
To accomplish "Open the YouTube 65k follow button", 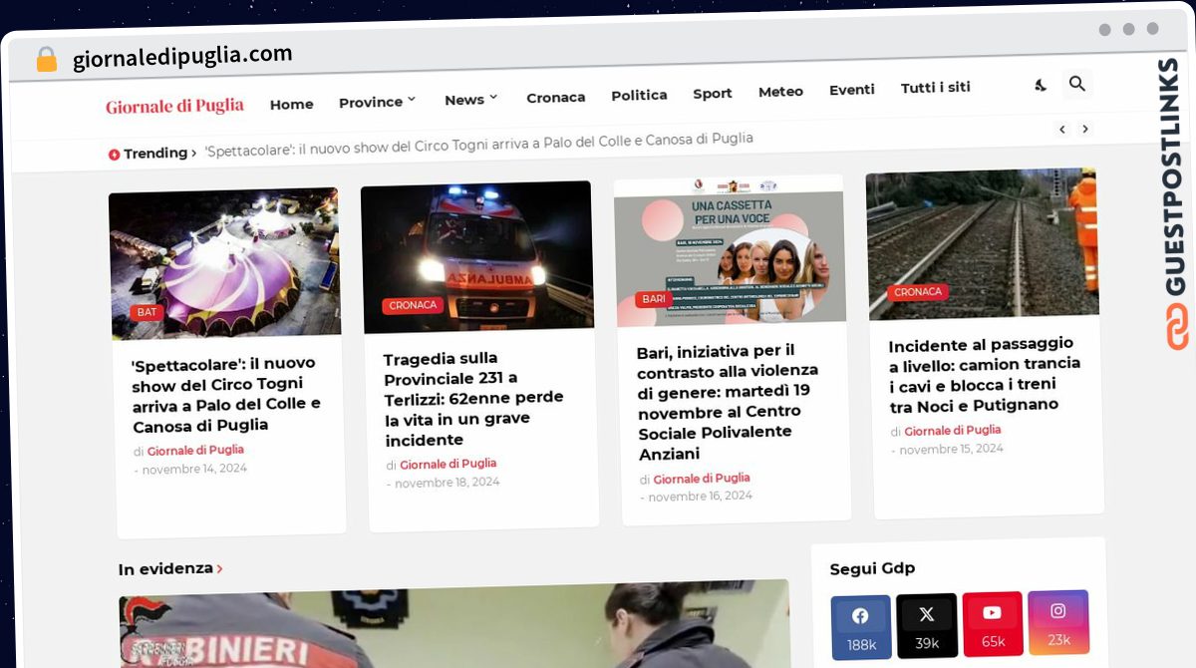I will tap(993, 623).
